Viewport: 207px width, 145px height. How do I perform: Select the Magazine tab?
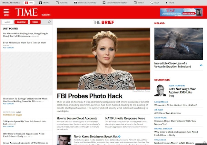[x=21, y=22]
